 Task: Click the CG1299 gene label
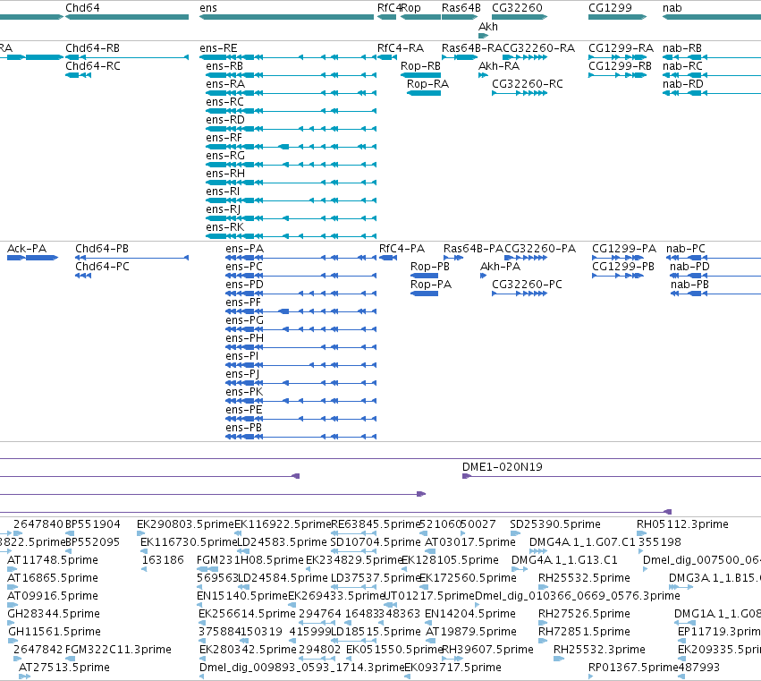610,8
